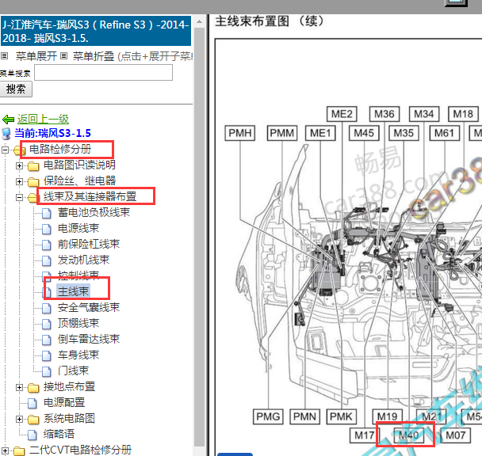
Task: Expand the 系统电路图 folder
Action: (x=19, y=419)
